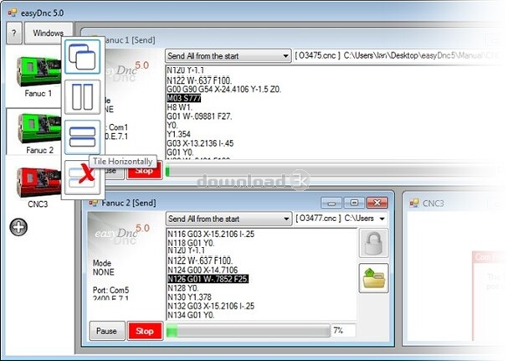Select line N126 G01 W-.7852 F25.
This screenshot has height=361, width=508.
tap(208, 279)
